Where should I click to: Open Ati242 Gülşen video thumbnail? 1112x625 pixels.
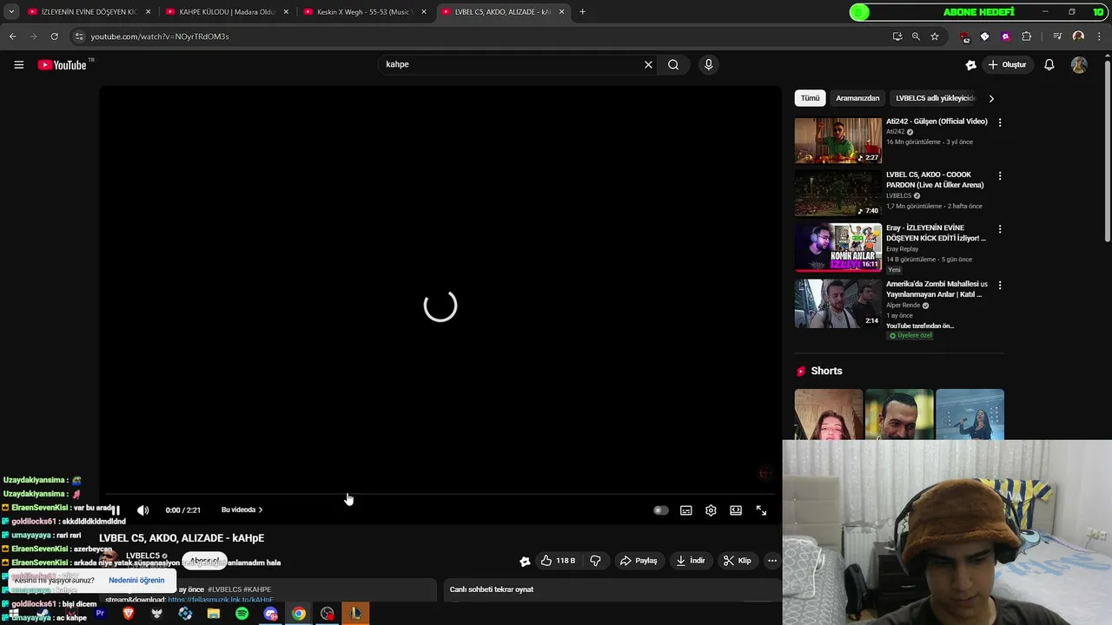coord(837,141)
